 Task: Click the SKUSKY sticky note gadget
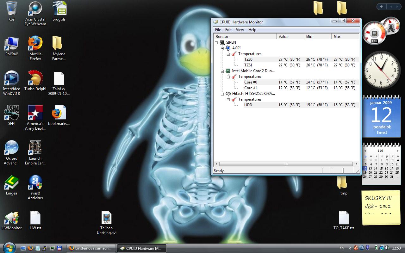click(x=381, y=207)
